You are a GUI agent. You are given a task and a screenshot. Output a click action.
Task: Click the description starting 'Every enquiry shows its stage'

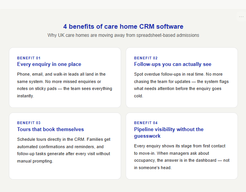tap(182, 157)
